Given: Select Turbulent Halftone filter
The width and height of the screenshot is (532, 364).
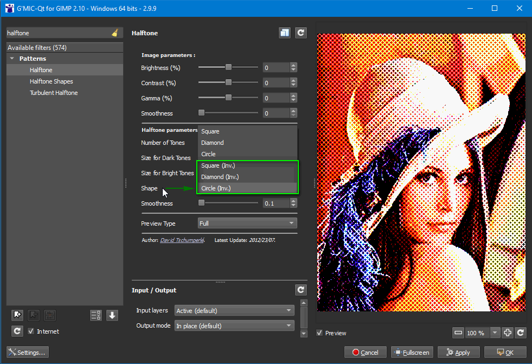Looking at the screenshot, I should [65, 93].
